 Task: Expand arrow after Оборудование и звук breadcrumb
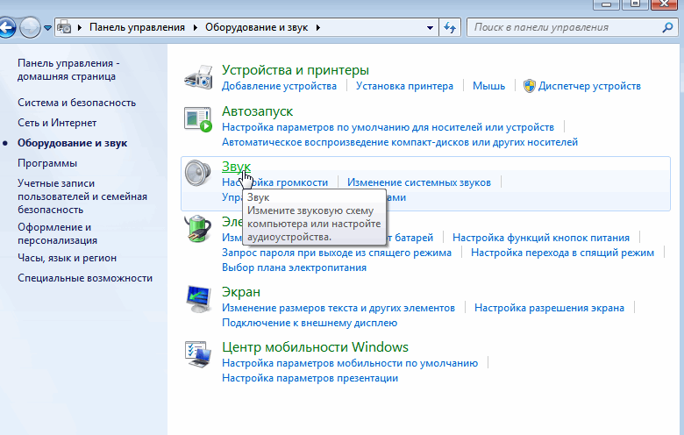tap(318, 27)
